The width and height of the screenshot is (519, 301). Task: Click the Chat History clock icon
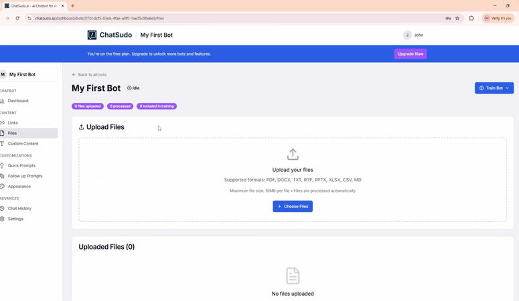click(2, 209)
